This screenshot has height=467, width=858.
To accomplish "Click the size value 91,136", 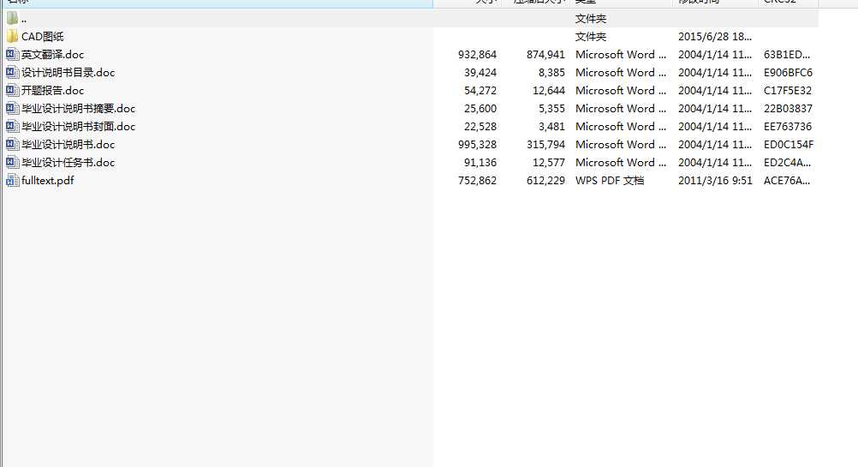I will pyautogui.click(x=480, y=163).
